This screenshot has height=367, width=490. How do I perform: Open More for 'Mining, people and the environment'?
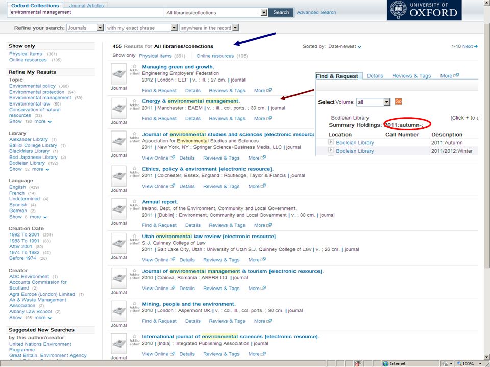click(263, 321)
